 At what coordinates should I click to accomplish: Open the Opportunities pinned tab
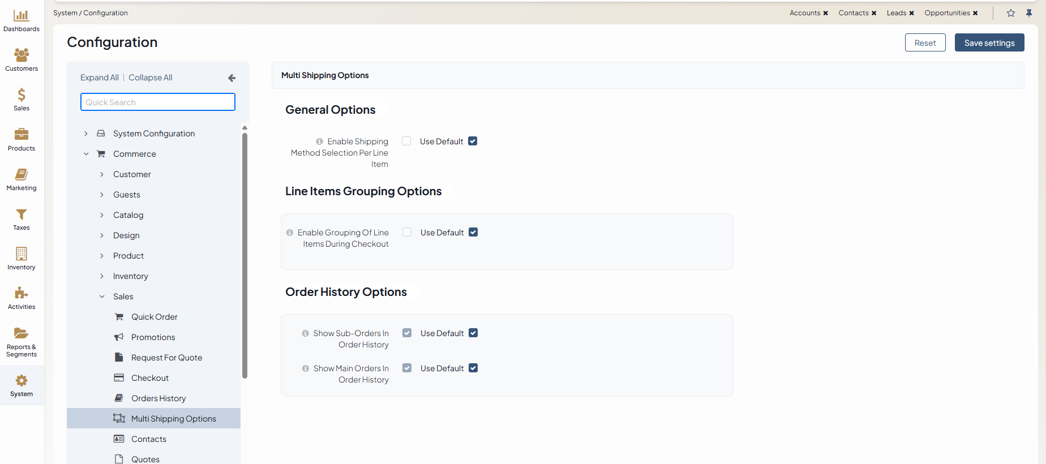coord(947,13)
